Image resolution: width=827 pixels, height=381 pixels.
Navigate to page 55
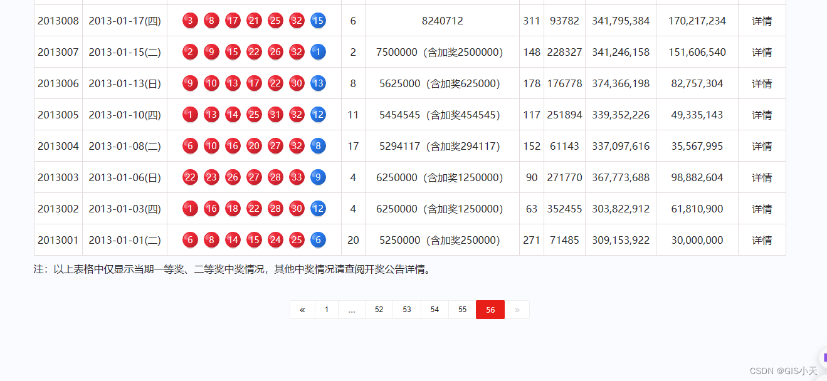click(x=462, y=310)
